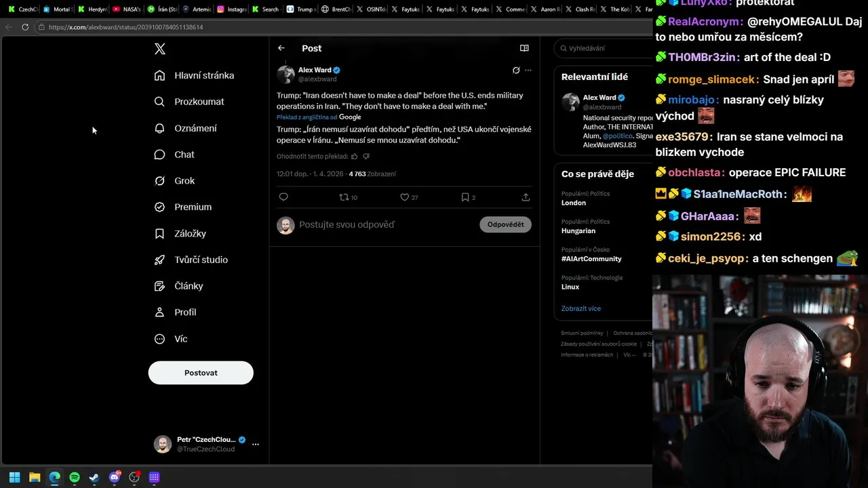Screen dimensions: 868x488
Task: Open File Explorer from taskbar
Action: coord(35,478)
